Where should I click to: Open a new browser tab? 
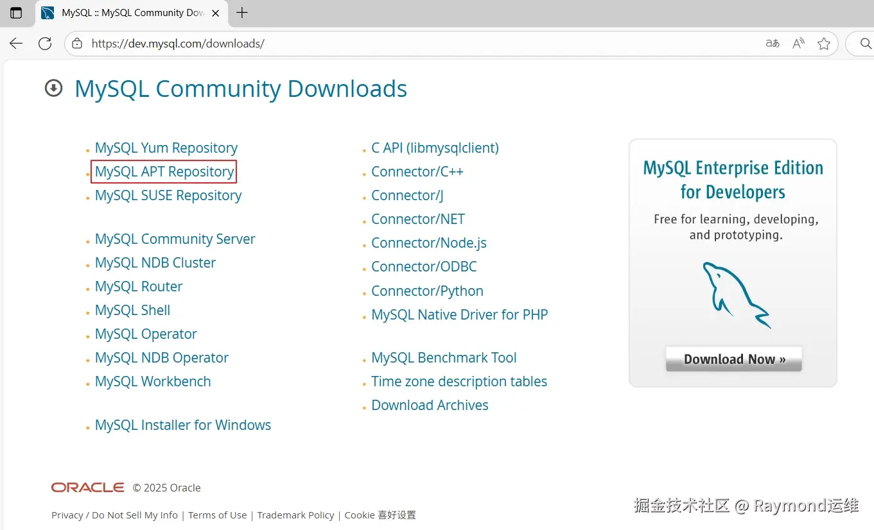[242, 13]
